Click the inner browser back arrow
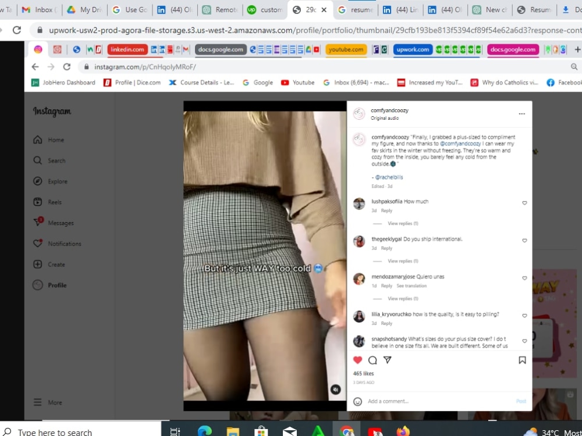The height and width of the screenshot is (436, 582). [x=36, y=67]
